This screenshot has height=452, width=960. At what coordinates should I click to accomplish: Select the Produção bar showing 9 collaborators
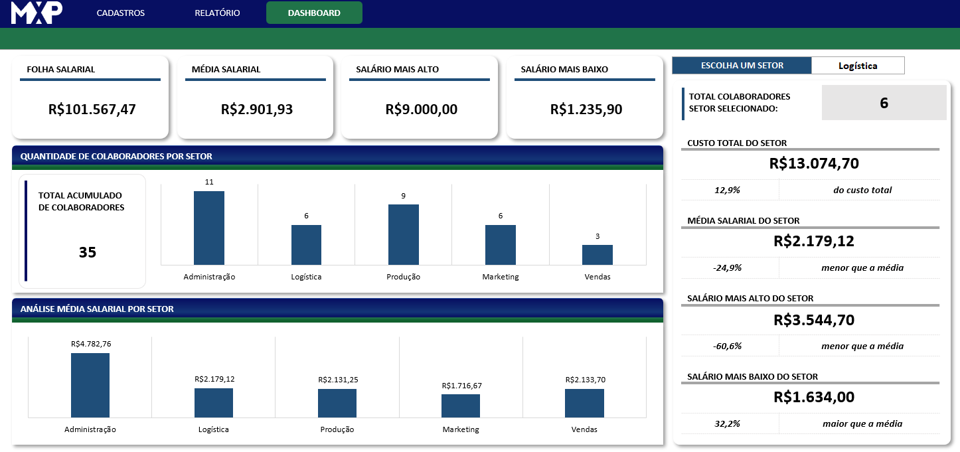pyautogui.click(x=403, y=235)
